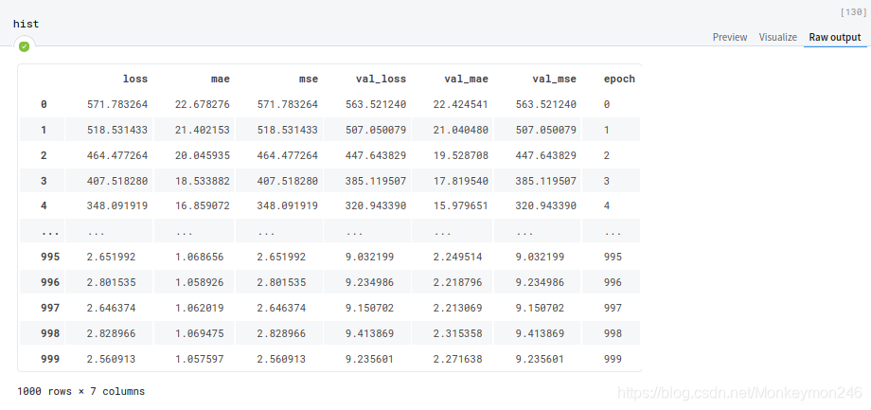Viewport: 871px width, 410px height.
Task: Select mae value 21.402153
Action: pos(203,130)
